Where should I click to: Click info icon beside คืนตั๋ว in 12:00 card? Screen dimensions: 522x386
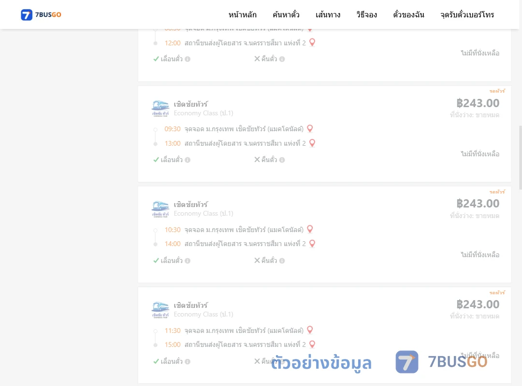click(282, 59)
